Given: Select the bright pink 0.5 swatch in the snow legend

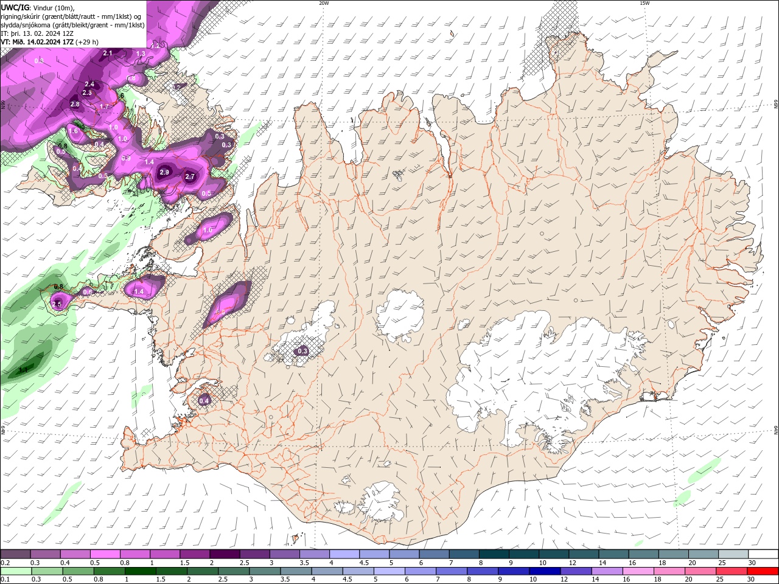Looking at the screenshot, I should (x=105, y=554).
